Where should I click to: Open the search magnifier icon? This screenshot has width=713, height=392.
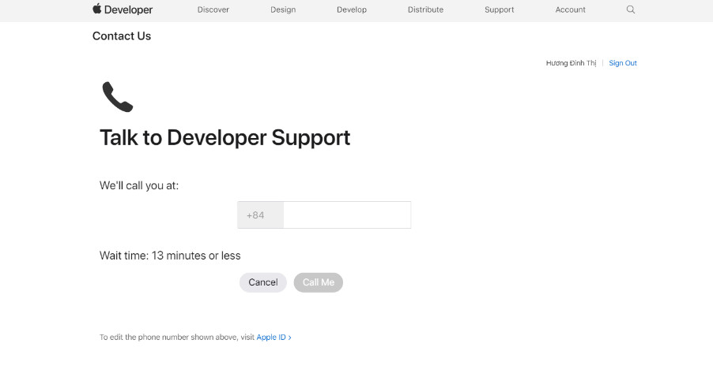(630, 9)
